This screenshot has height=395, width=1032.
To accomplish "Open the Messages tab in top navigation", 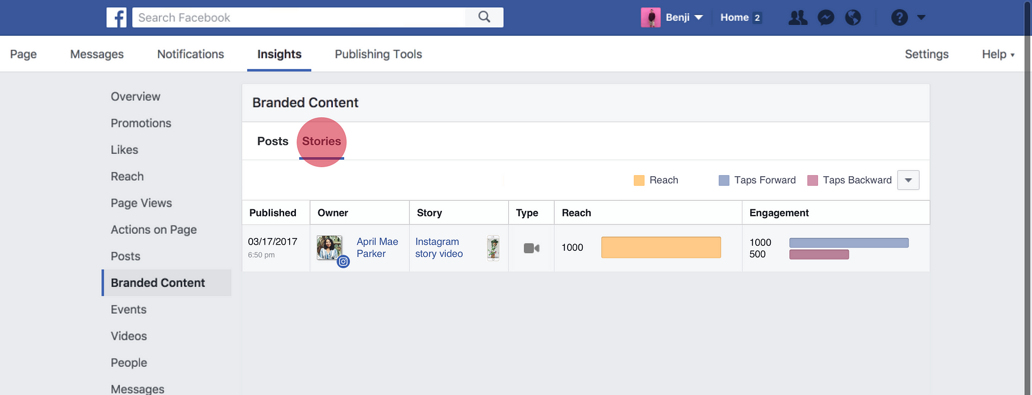I will [97, 54].
